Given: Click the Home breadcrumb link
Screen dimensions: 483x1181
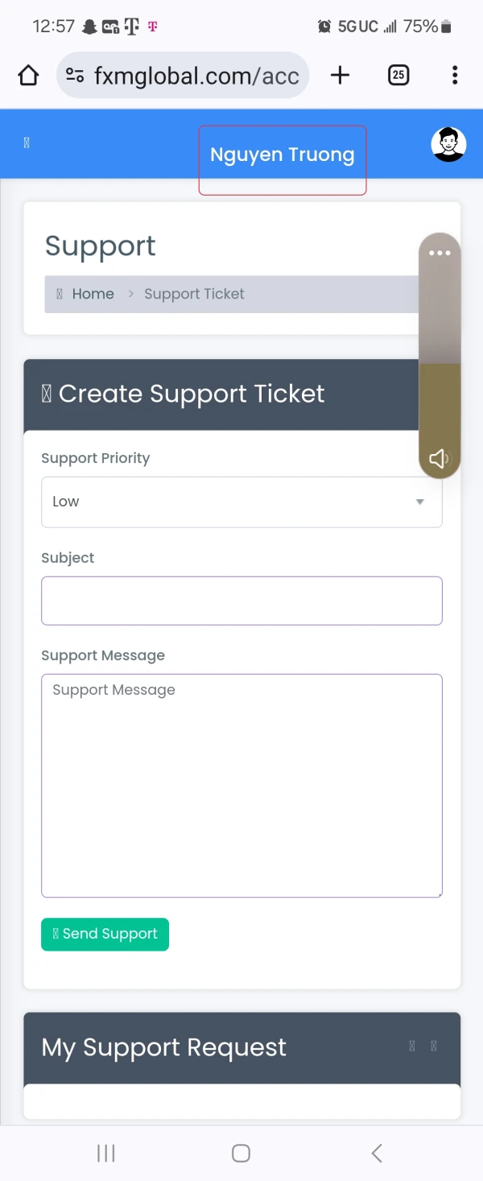Looking at the screenshot, I should pyautogui.click(x=93, y=294).
